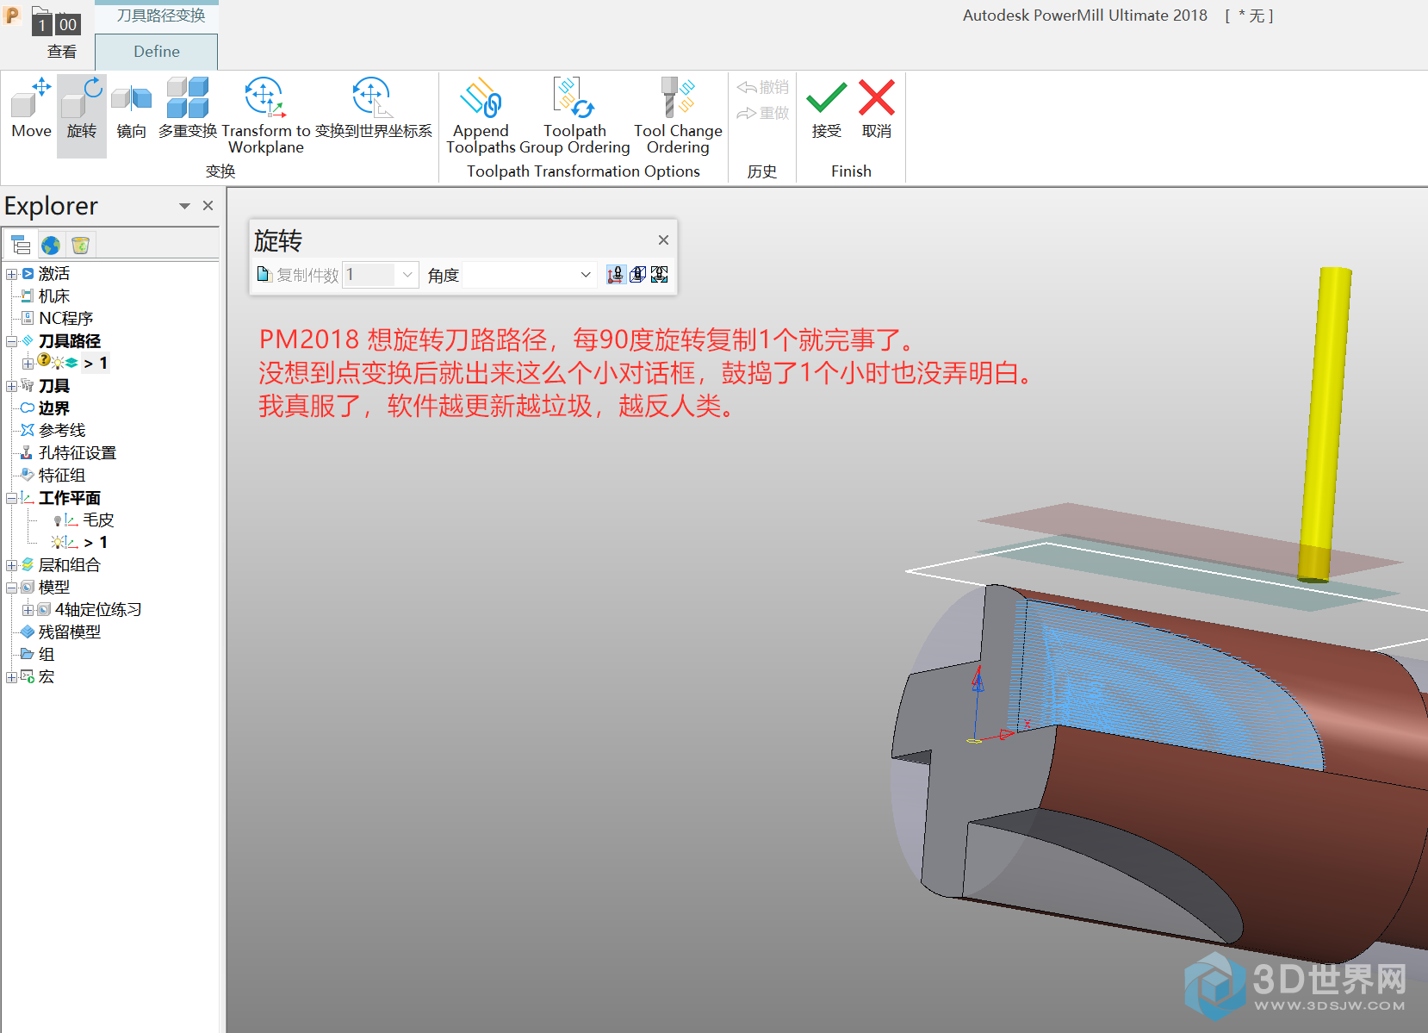Redo with the 重做 button
This screenshot has height=1033, width=1428.
click(x=763, y=113)
